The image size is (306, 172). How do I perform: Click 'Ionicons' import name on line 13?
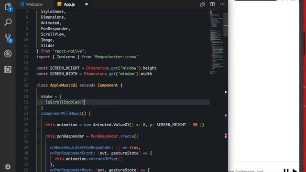[x=66, y=57]
